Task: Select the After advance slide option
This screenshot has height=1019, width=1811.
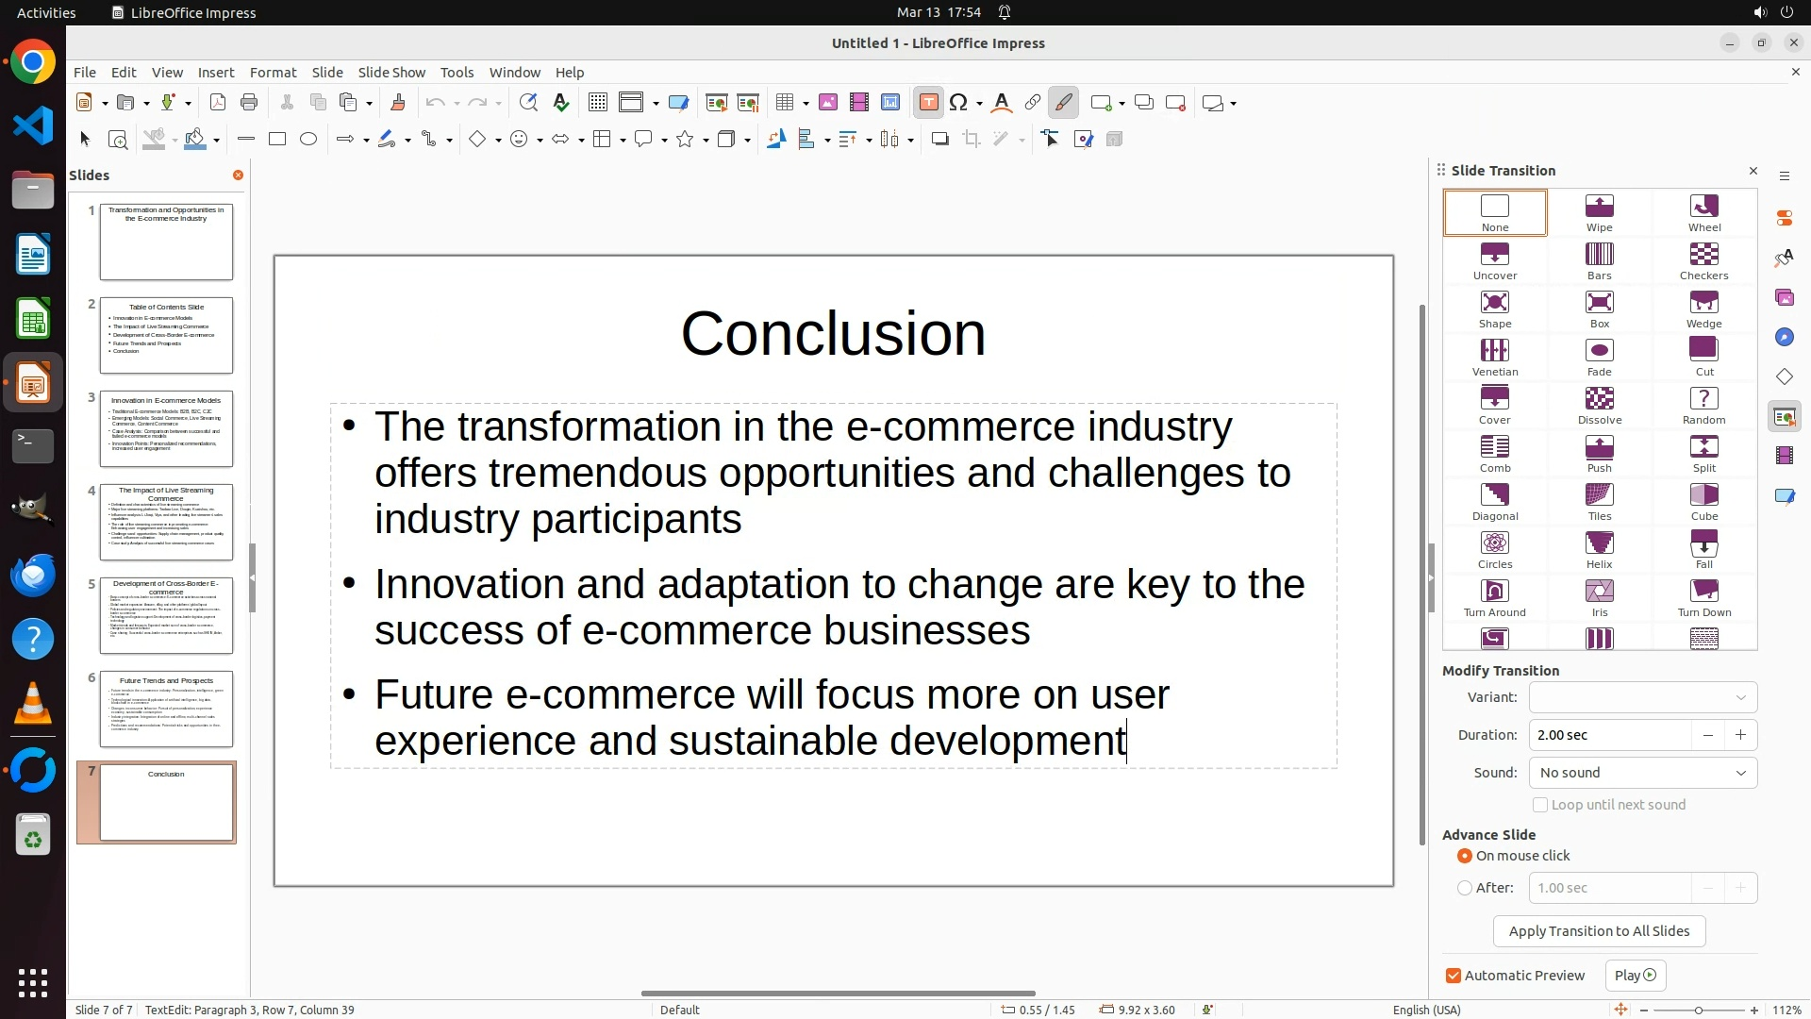Action: pyautogui.click(x=1465, y=888)
